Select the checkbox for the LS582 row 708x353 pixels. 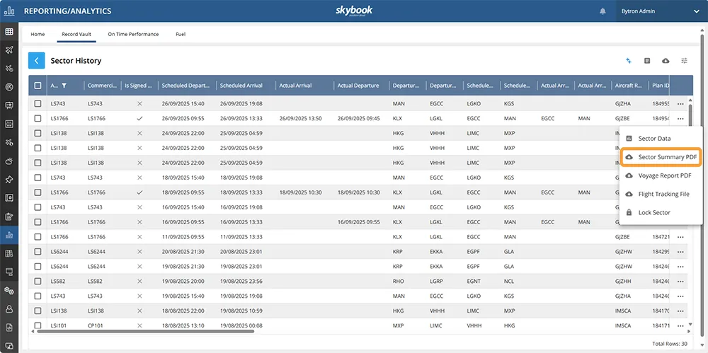click(38, 282)
